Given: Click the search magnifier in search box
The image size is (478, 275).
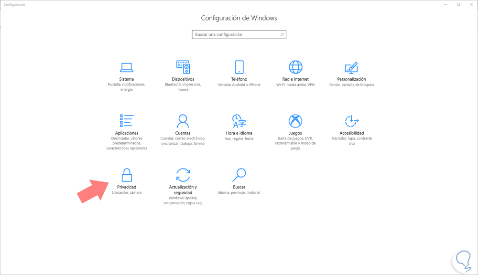Looking at the screenshot, I should click(x=282, y=34).
